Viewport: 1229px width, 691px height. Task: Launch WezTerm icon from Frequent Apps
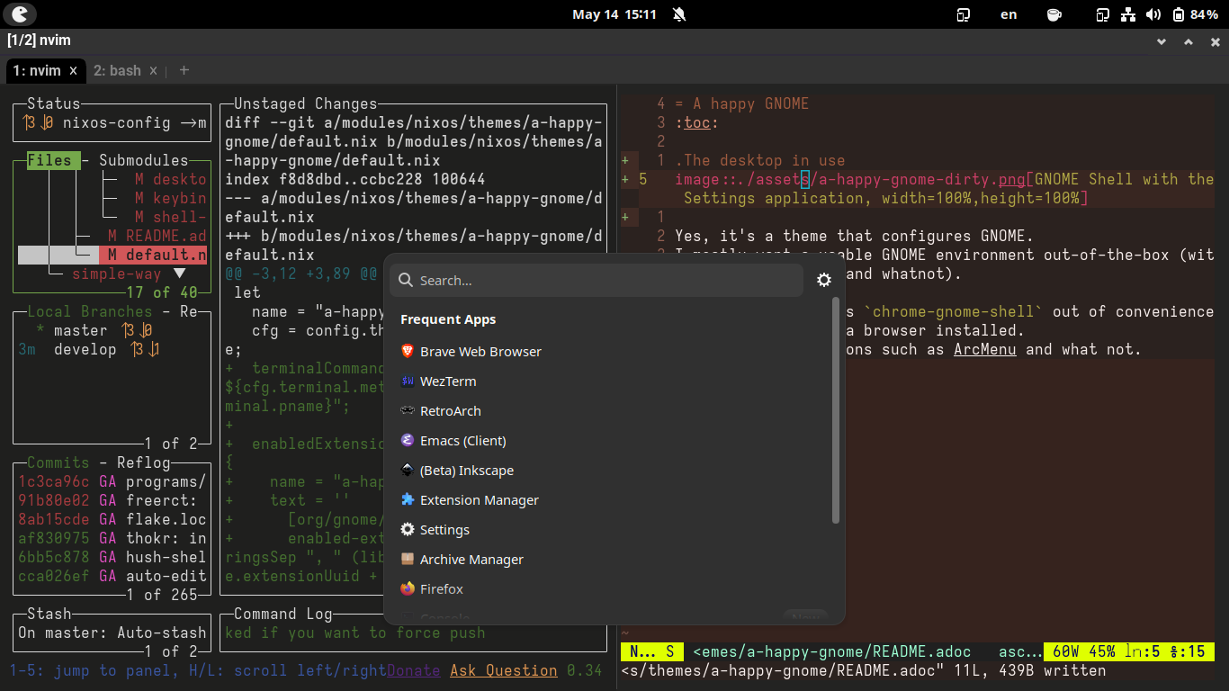[408, 381]
